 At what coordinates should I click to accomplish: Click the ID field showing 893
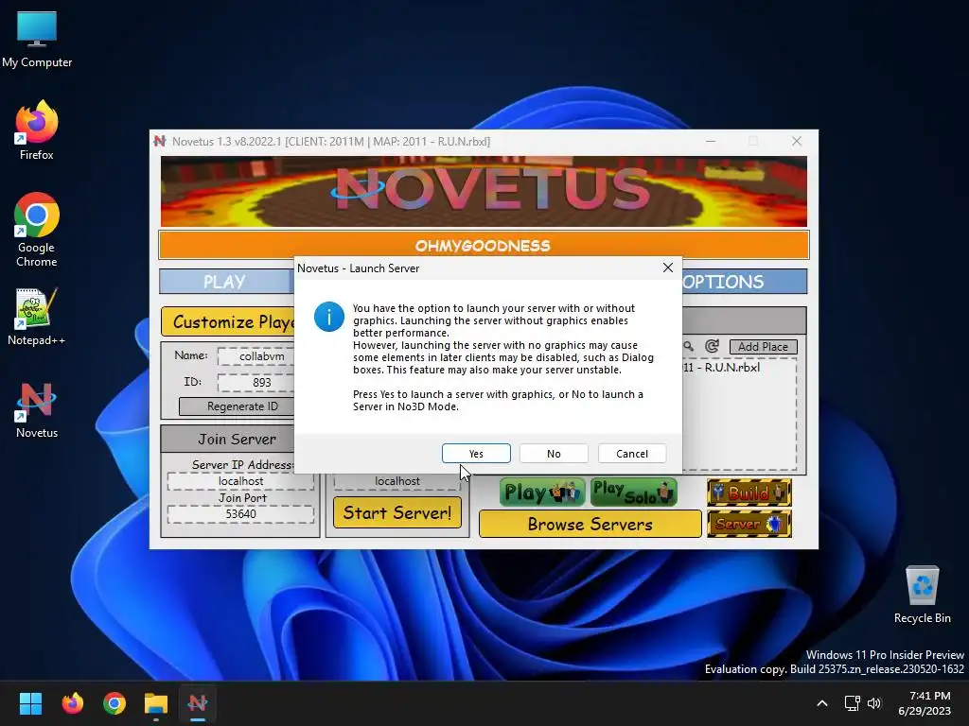pos(255,382)
